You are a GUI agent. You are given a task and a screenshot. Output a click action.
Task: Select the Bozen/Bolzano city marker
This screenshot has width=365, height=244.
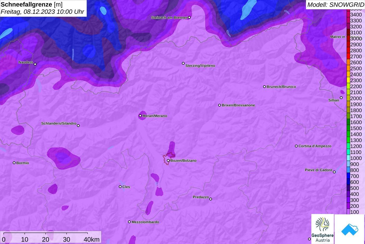click(168, 160)
